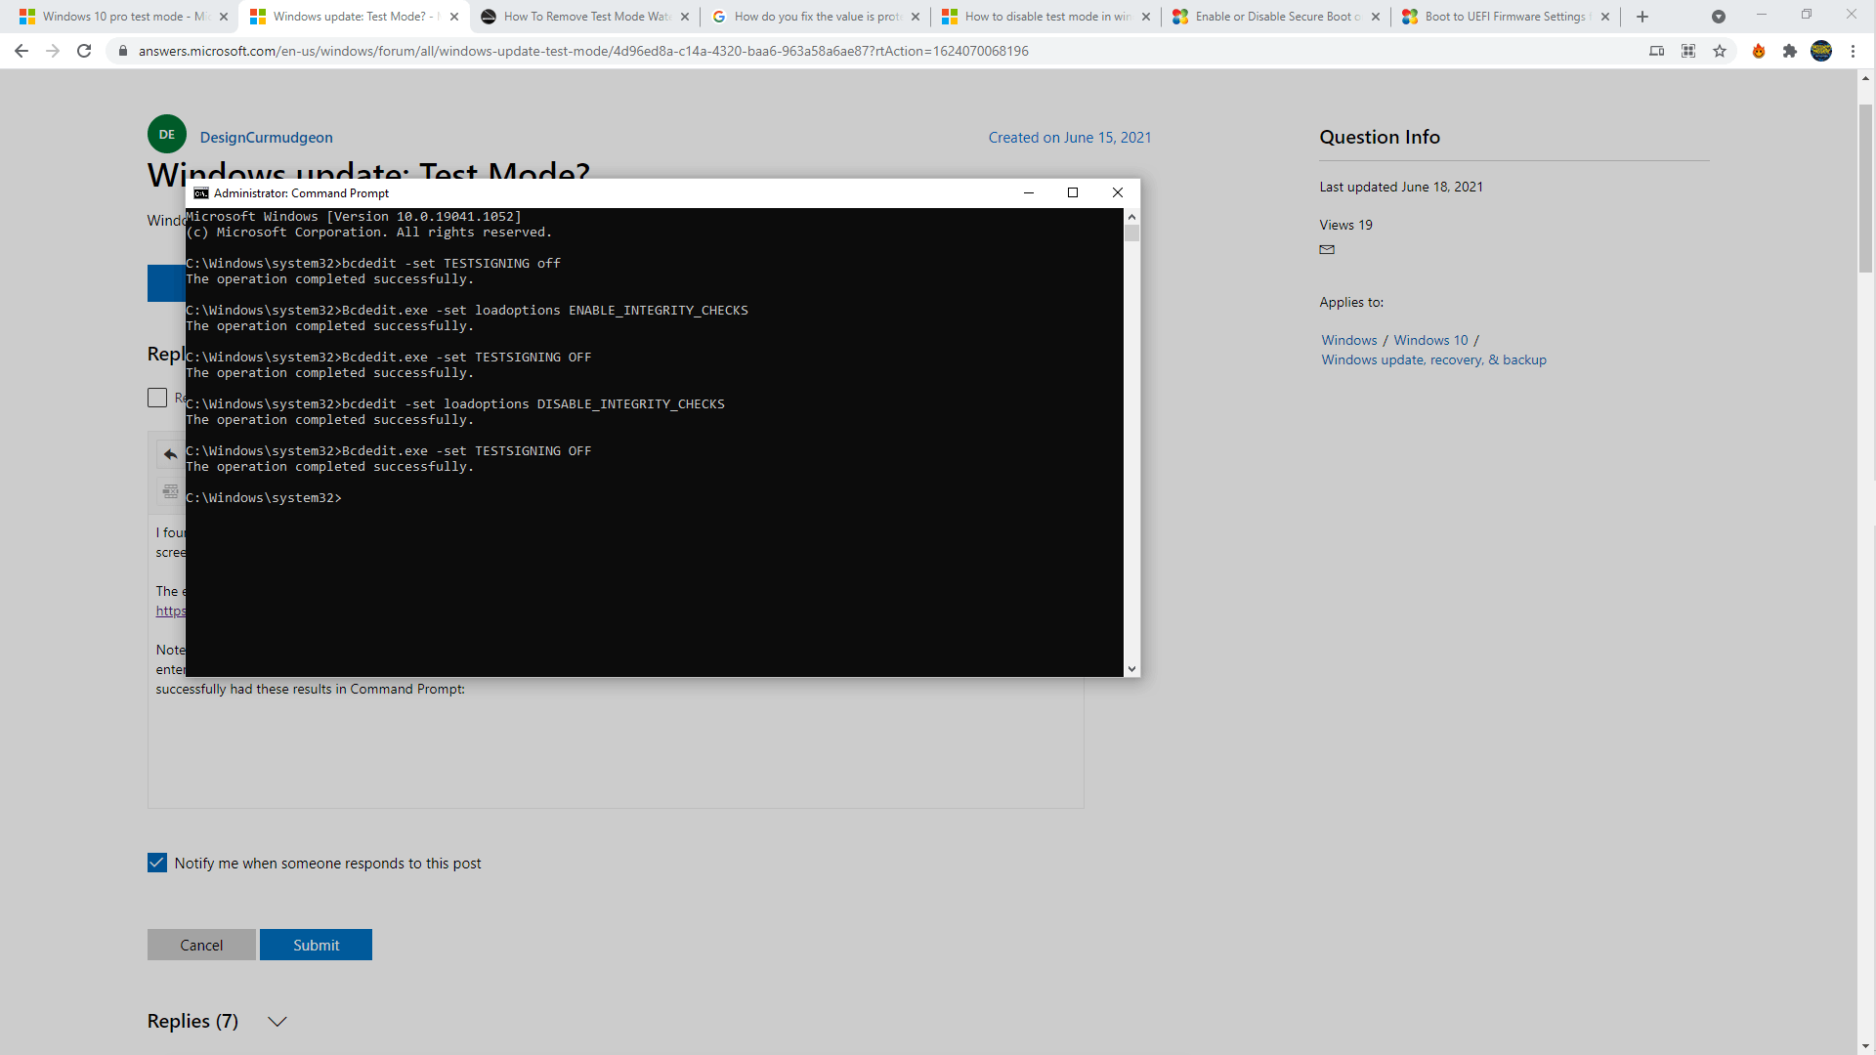The height and width of the screenshot is (1055, 1876).
Task: Open the Chrome profile avatar
Action: pyautogui.click(x=1821, y=51)
